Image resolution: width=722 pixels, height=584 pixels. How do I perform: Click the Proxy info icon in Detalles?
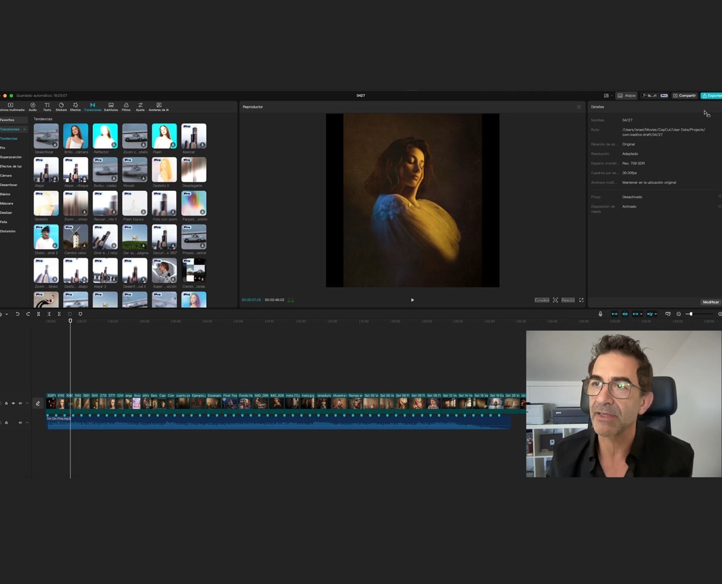720,197
